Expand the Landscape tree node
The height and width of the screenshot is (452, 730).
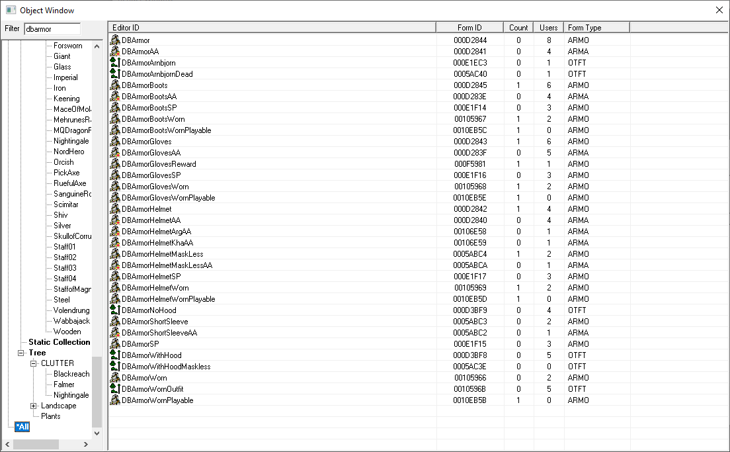coord(34,406)
